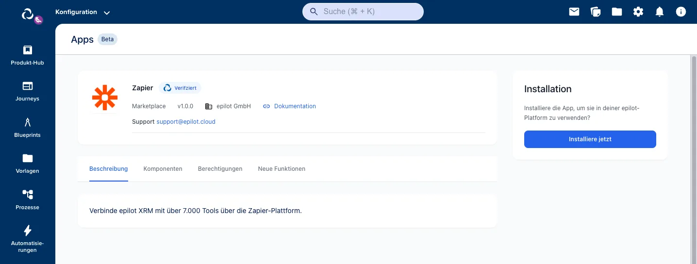The image size is (697, 264).
Task: Expand the Konfiguration dropdown
Action: (83, 12)
